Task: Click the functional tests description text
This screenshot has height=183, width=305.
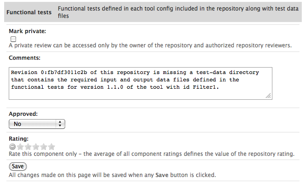Action: pos(178,12)
